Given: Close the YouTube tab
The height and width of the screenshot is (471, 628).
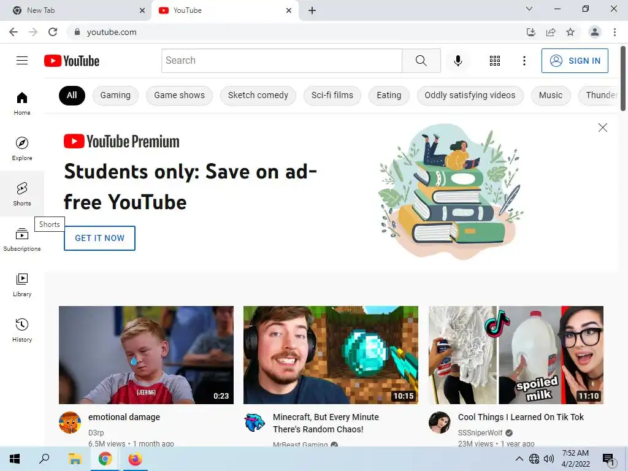Looking at the screenshot, I should click(289, 10).
